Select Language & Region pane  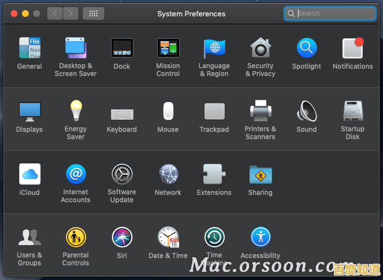tap(214, 48)
